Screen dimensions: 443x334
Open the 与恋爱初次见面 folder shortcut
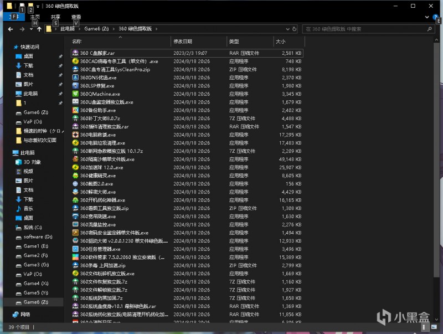(40, 140)
